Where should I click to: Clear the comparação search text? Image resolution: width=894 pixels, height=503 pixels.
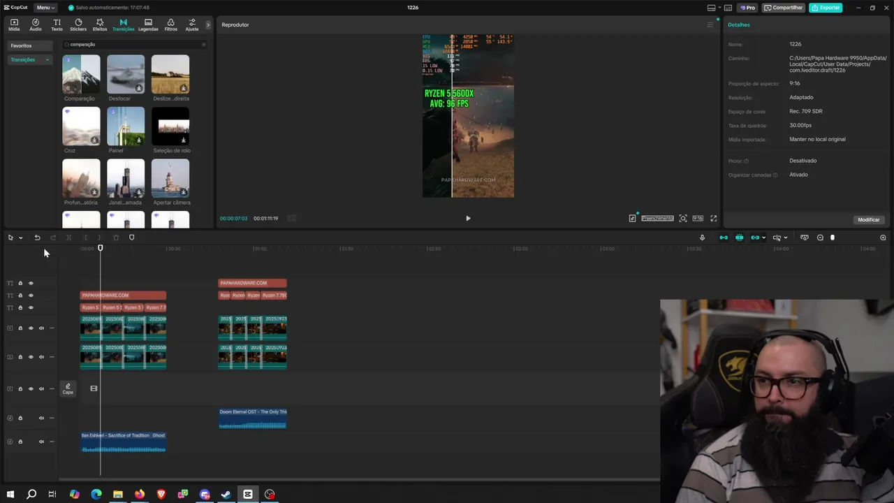pyautogui.click(x=203, y=44)
